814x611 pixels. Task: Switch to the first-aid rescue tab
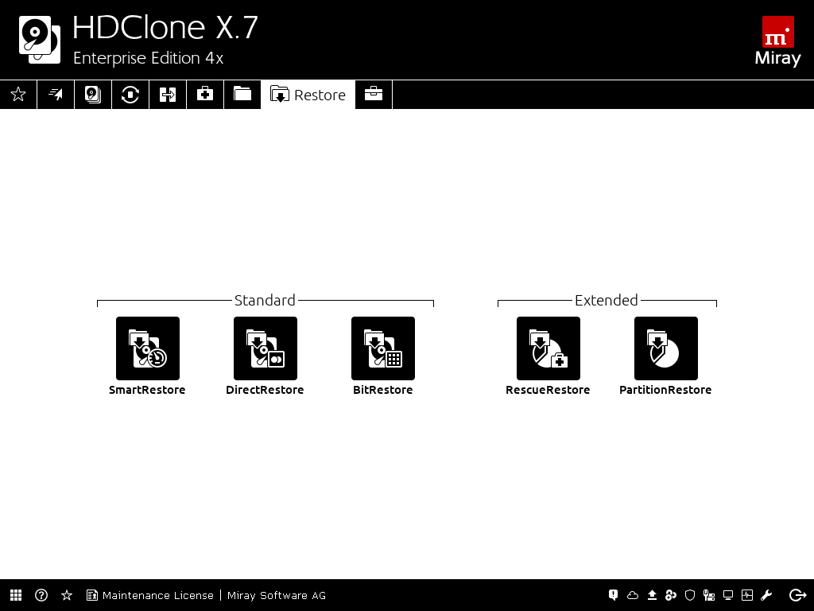point(205,95)
